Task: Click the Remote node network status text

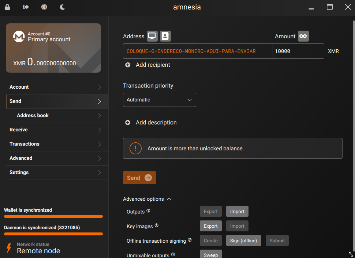Action: tap(38, 251)
